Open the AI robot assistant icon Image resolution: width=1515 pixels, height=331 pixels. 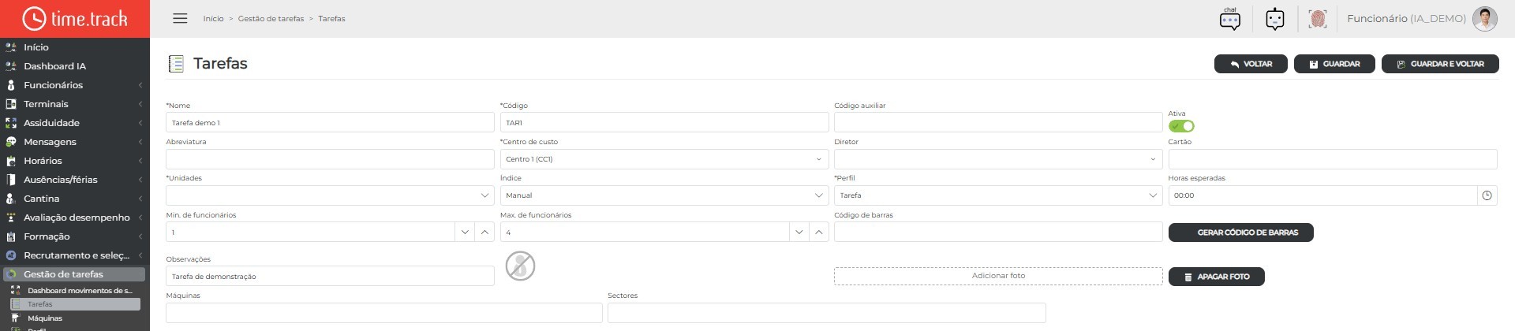tap(1274, 19)
